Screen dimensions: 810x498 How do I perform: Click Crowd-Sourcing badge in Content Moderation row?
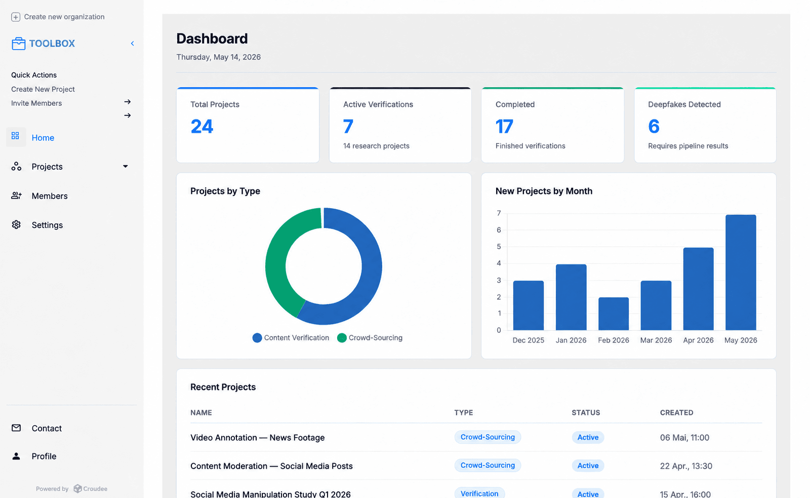click(488, 466)
